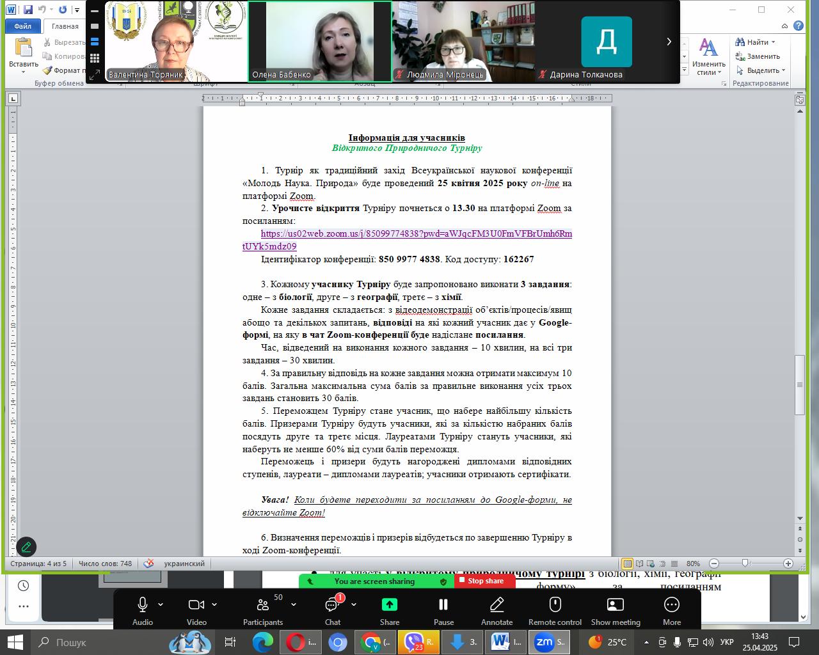This screenshot has width=819, height=655.
Task: Expand the Video options chevron
Action: point(214,604)
